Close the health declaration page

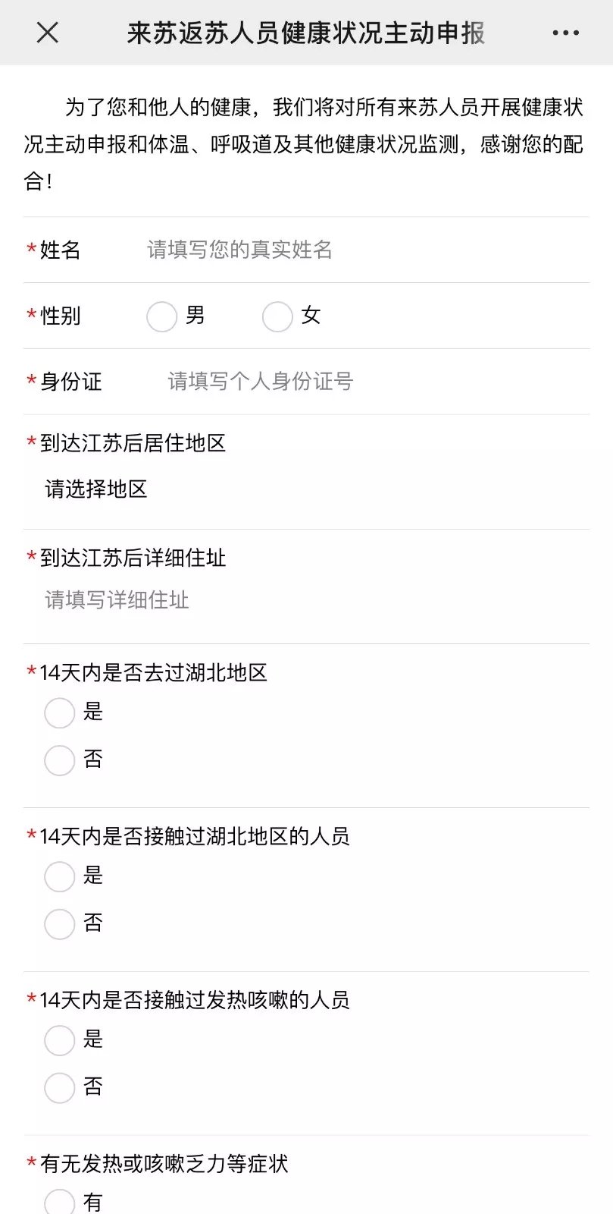[47, 33]
